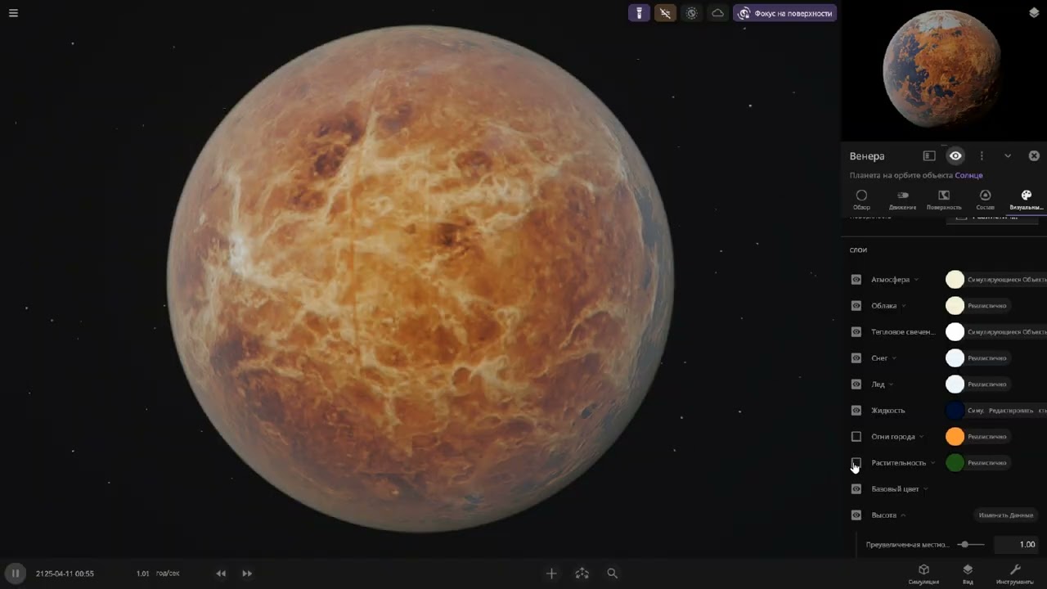Hide the Жидкость layer

coord(856,411)
